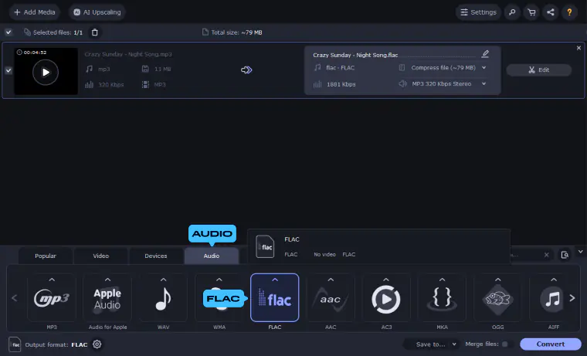Select the Audio tab
587x356 pixels.
(x=212, y=256)
